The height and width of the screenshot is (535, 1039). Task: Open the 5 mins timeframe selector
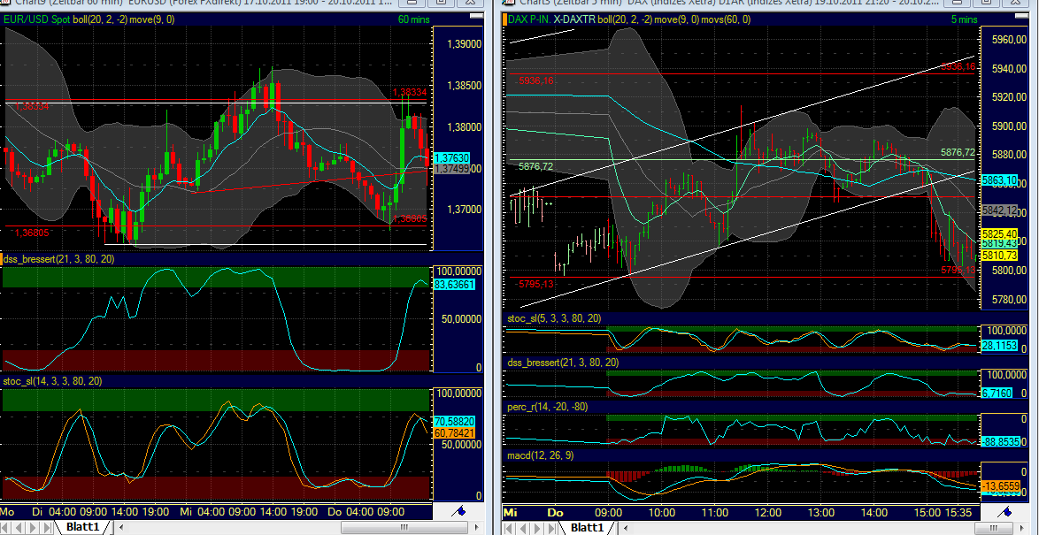[x=963, y=19]
